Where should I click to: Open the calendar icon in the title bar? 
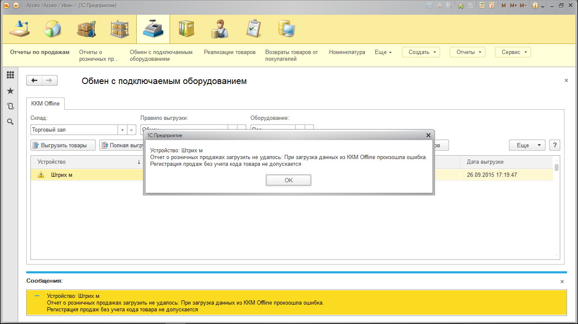point(492,5)
